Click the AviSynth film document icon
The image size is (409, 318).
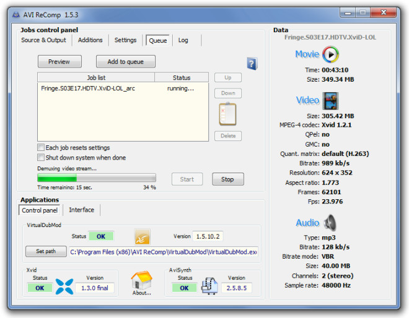tap(209, 286)
